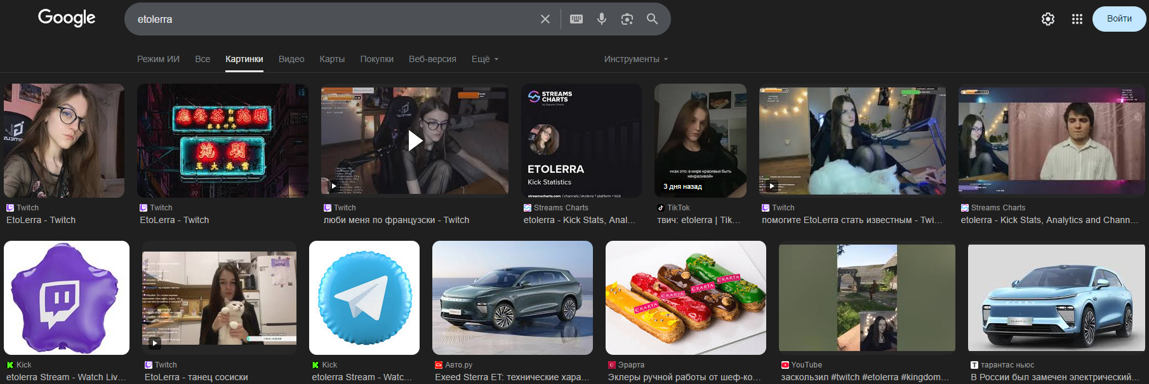Screen dimensions: 1149x384
Task: Submit search with the magnifying glass icon
Action: pyautogui.click(x=652, y=19)
